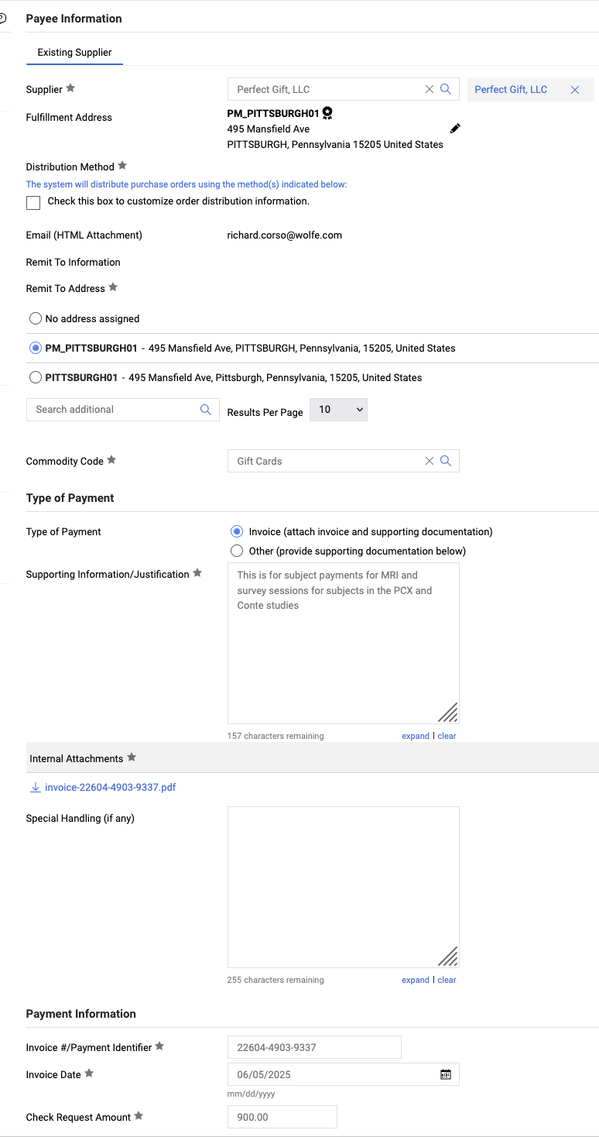Focus the Invoice #/Payment Identifier field
The image size is (599, 1137).
pyautogui.click(x=314, y=1047)
